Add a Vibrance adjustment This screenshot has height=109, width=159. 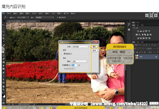click(149, 31)
